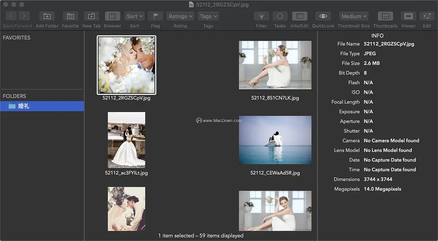The image size is (438, 241).
Task: Click the No Lens Model found text
Action: (388, 150)
